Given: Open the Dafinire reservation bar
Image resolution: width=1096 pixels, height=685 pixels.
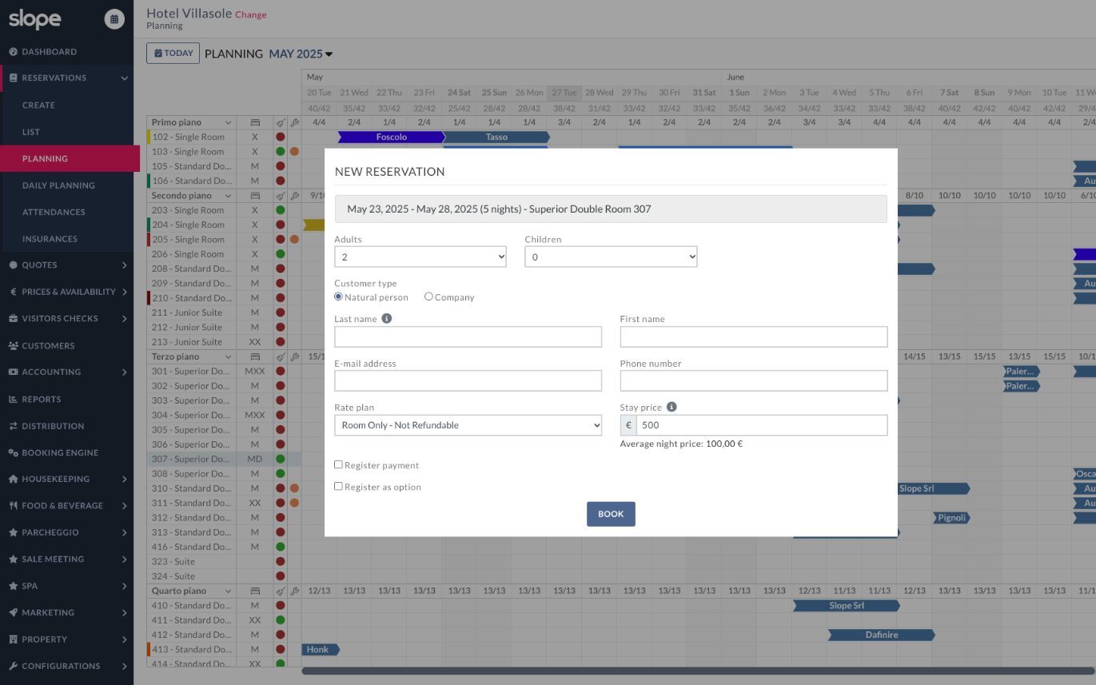Looking at the screenshot, I should coord(881,635).
